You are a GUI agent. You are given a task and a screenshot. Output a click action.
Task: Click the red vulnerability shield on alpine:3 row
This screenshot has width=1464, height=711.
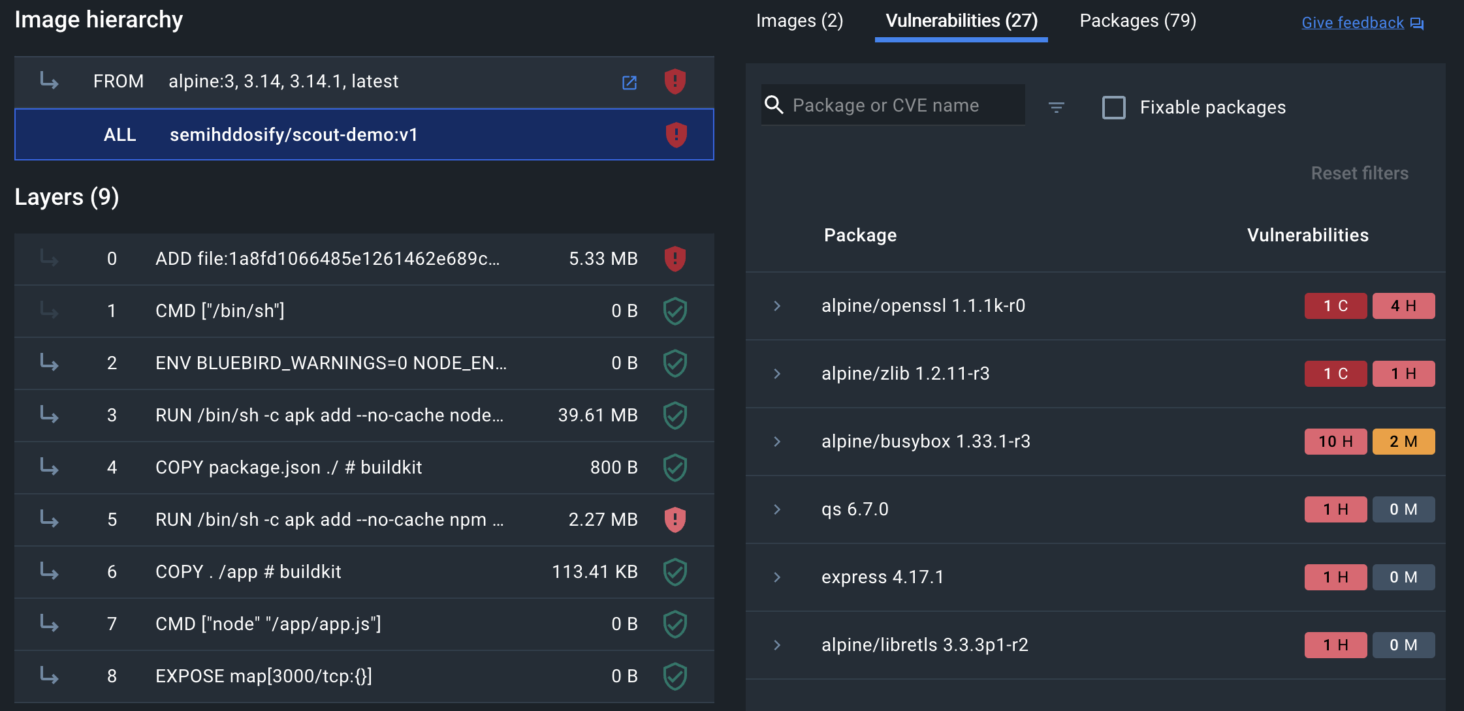[675, 82]
